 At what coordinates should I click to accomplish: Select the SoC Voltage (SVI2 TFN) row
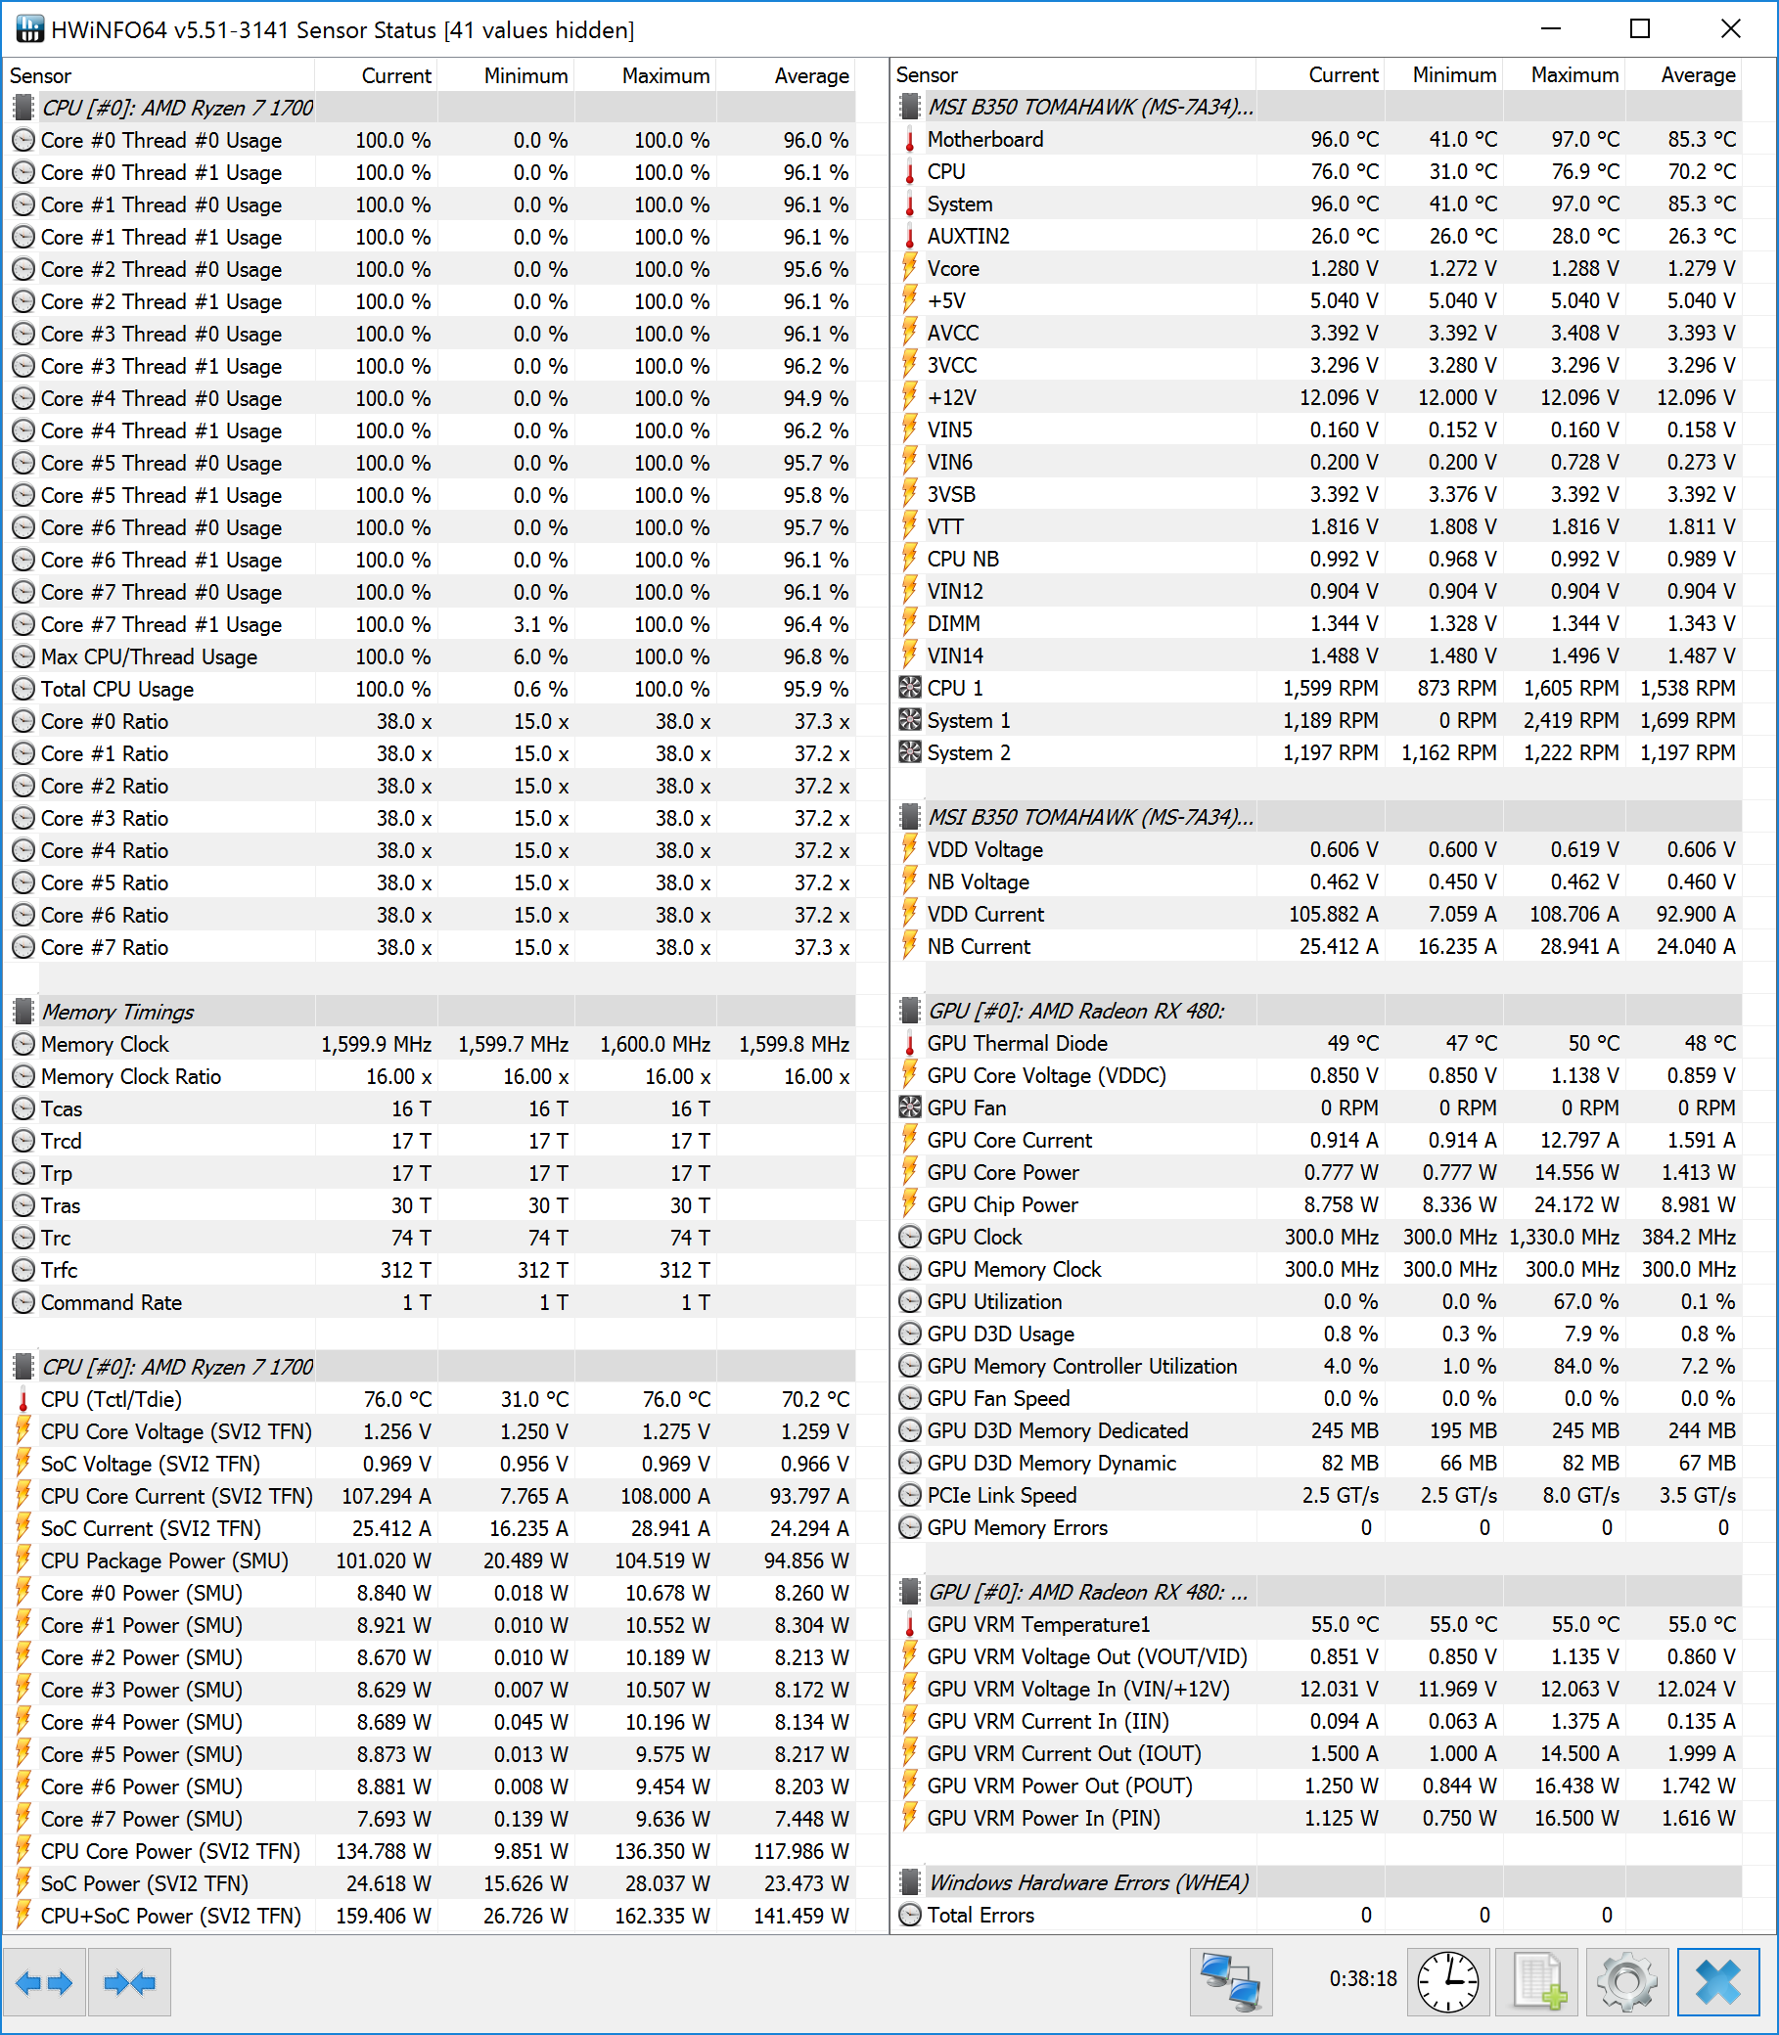click(x=431, y=1465)
